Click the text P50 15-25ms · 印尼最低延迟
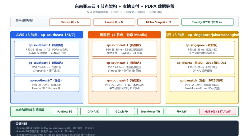249x140 pixels. (x=124, y=67)
